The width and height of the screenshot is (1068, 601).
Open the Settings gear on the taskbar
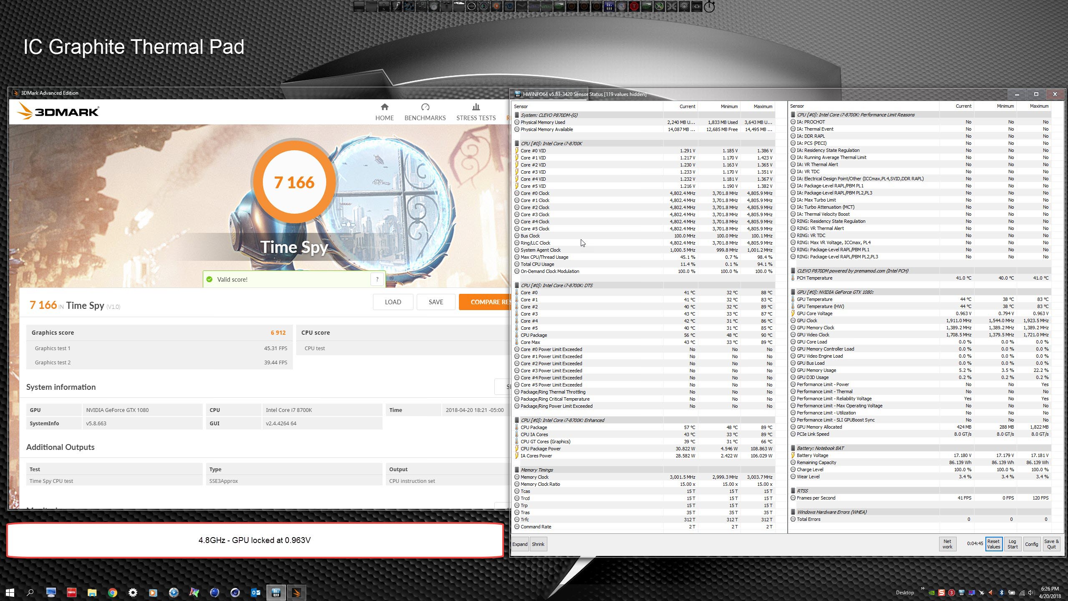tap(133, 592)
